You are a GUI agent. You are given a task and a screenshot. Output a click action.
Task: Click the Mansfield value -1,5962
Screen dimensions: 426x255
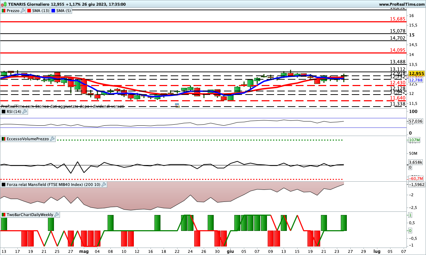pos(416,185)
